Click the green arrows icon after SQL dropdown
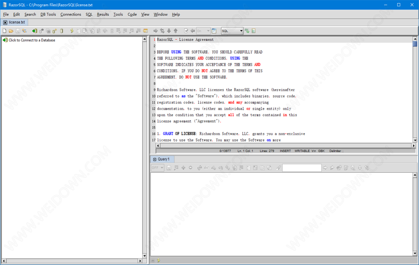Screen dimensions: 419x265 [247, 31]
